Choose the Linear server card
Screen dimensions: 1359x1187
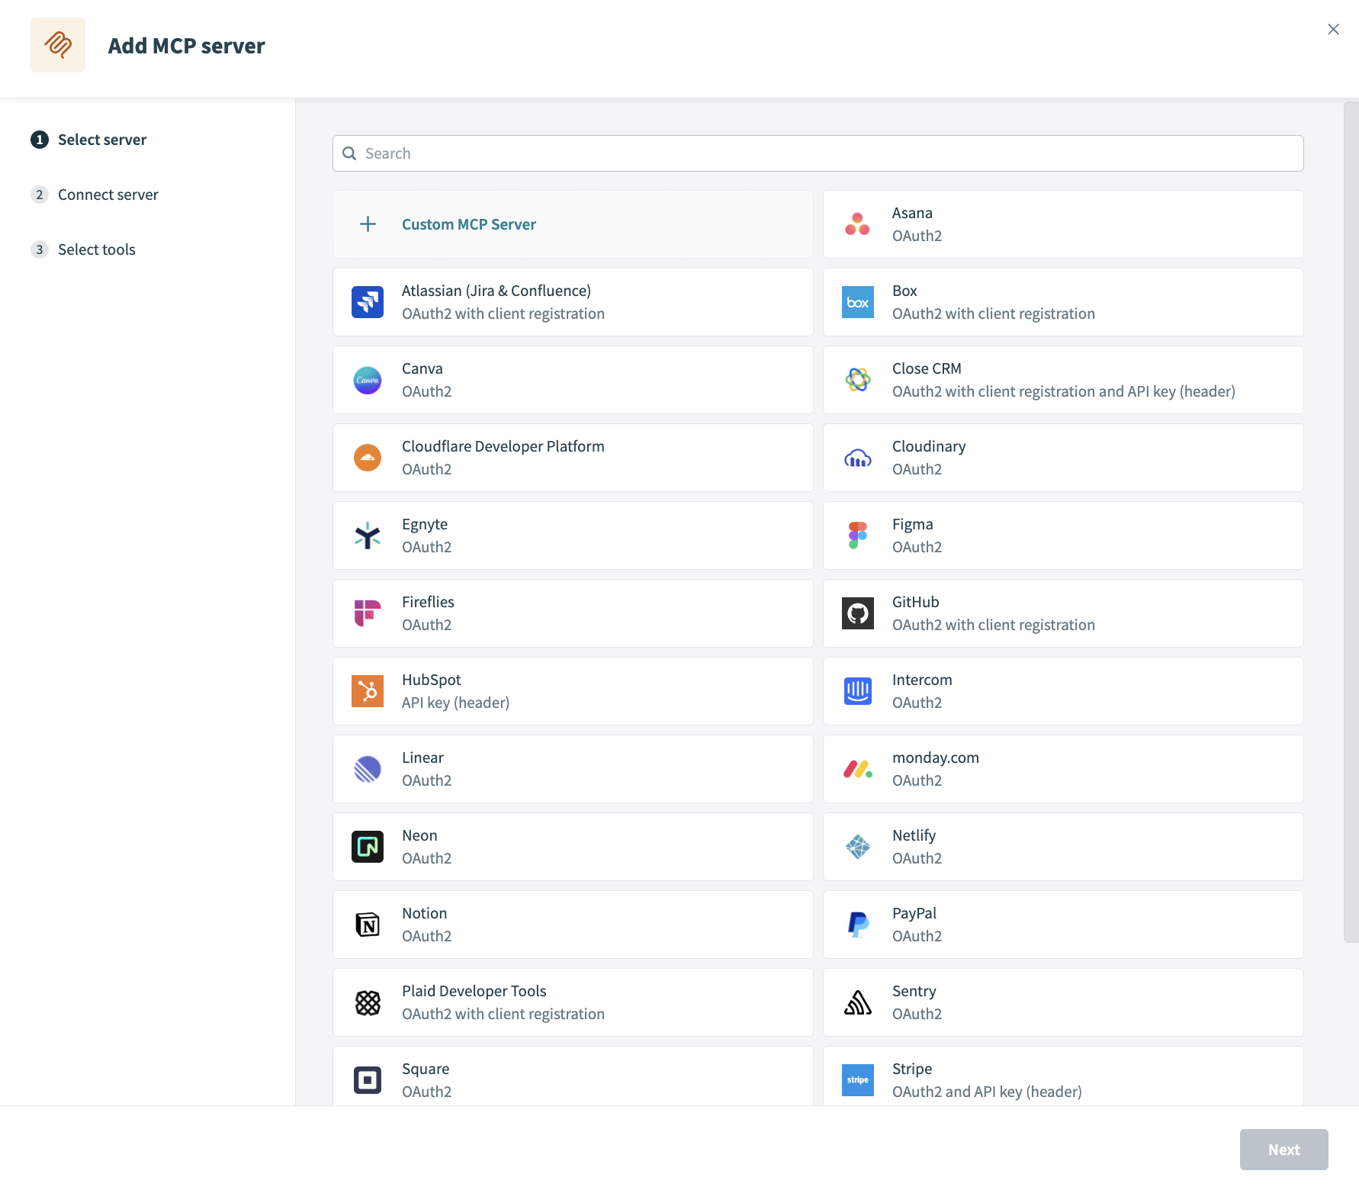572,769
